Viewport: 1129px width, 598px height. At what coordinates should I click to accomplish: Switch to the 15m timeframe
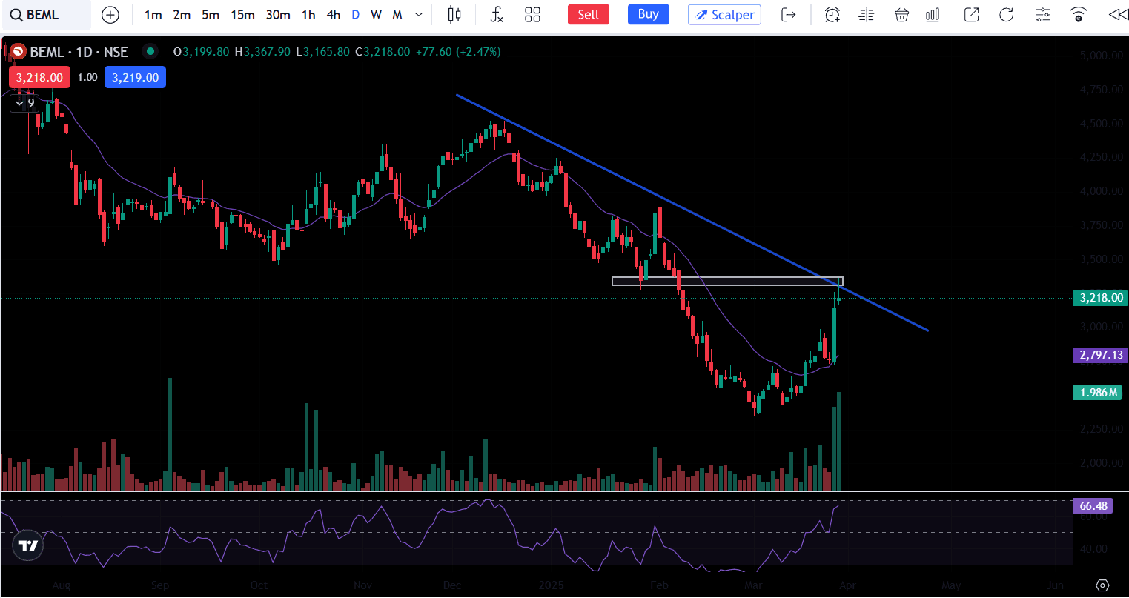pos(242,15)
